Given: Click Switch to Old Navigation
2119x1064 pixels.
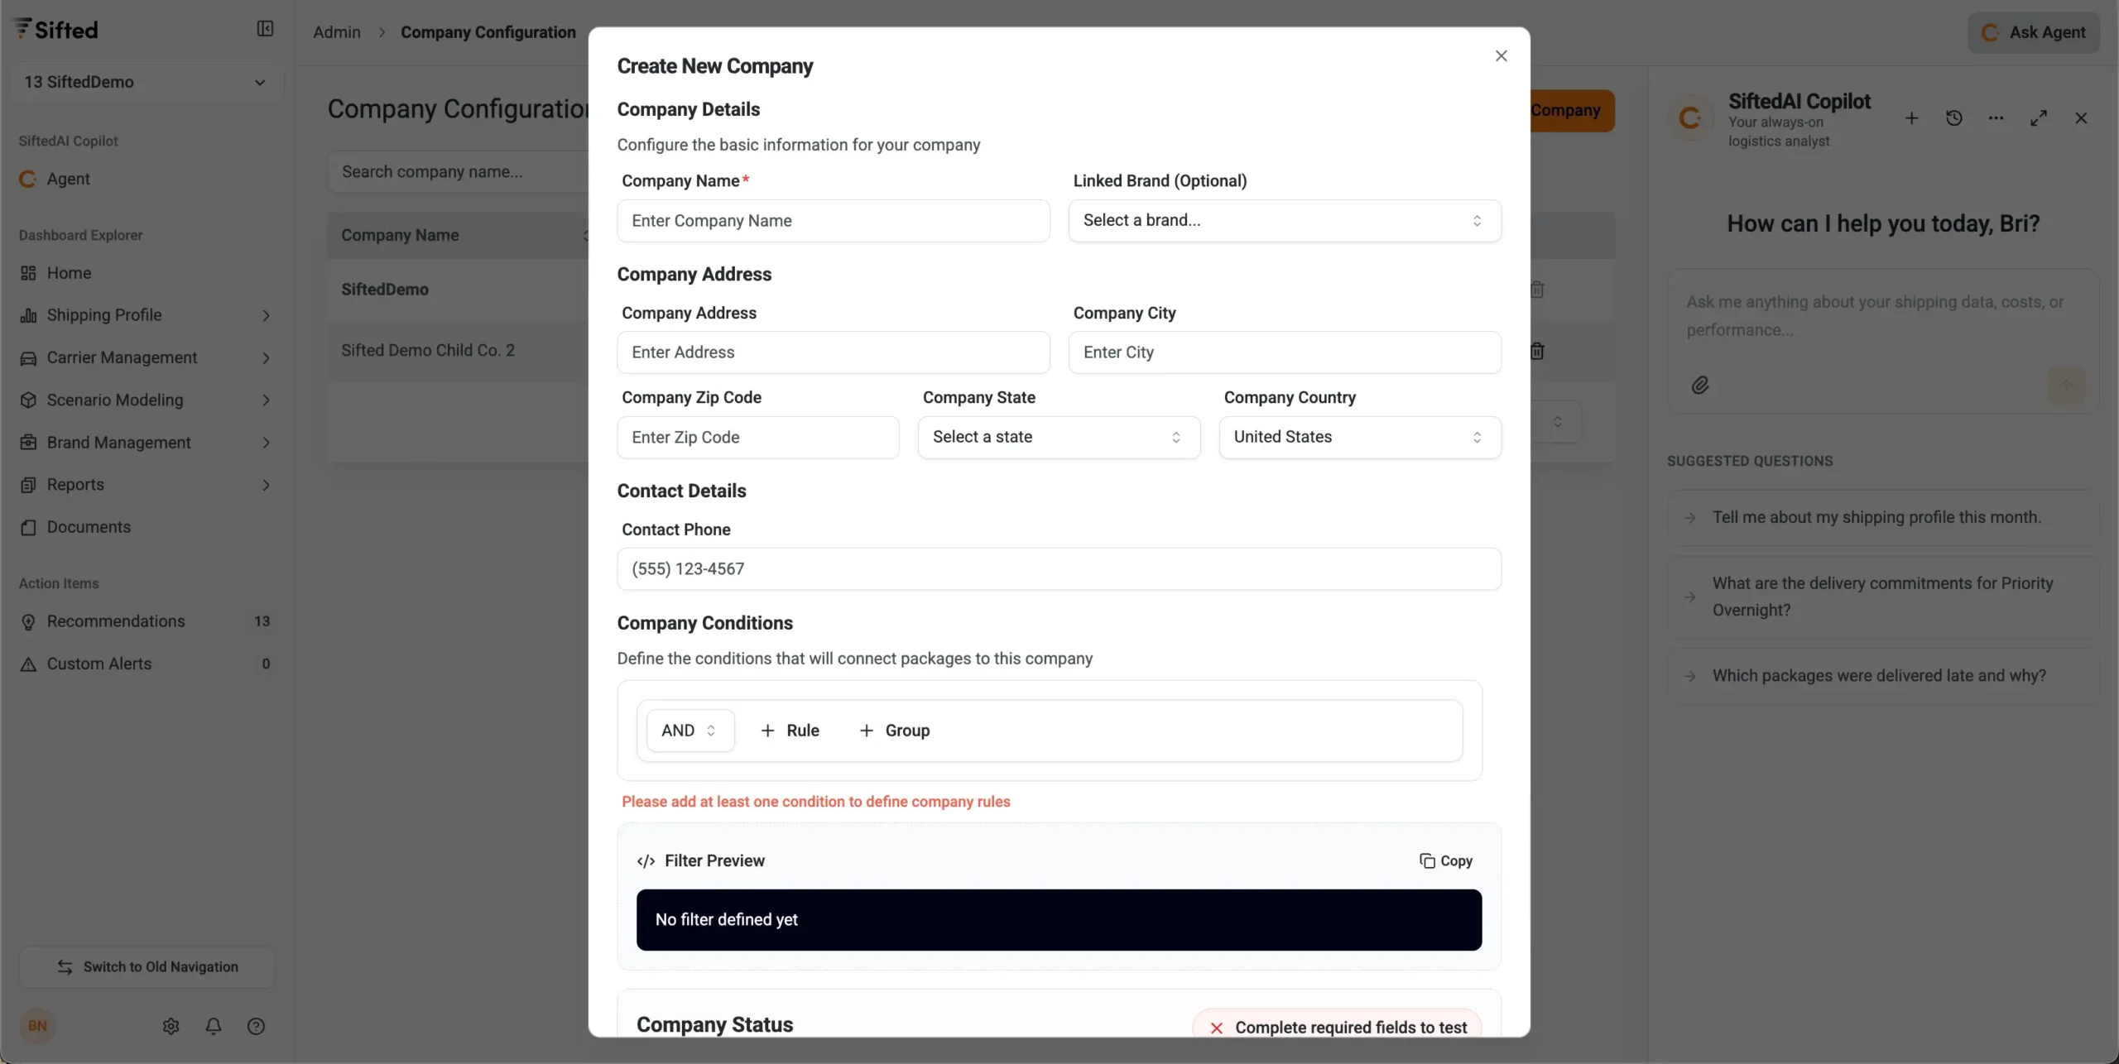Looking at the screenshot, I should click(147, 966).
